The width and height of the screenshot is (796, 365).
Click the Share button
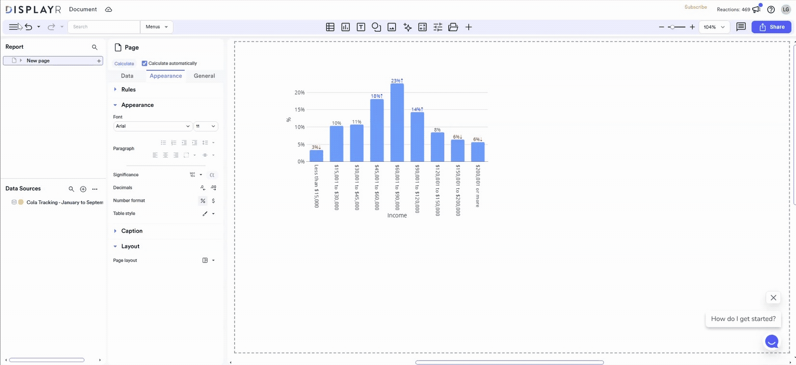pyautogui.click(x=771, y=27)
